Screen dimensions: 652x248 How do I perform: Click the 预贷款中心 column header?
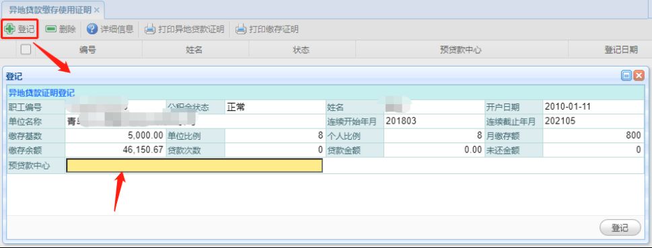(x=461, y=50)
